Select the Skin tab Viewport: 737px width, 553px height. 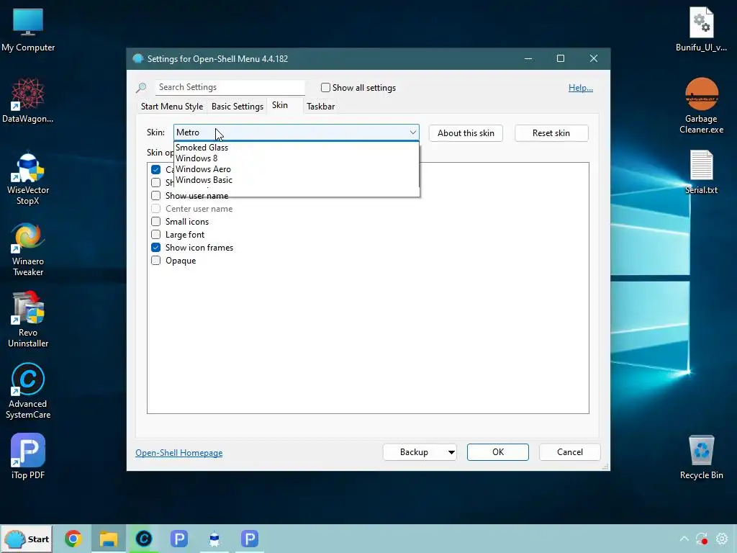tap(280, 105)
